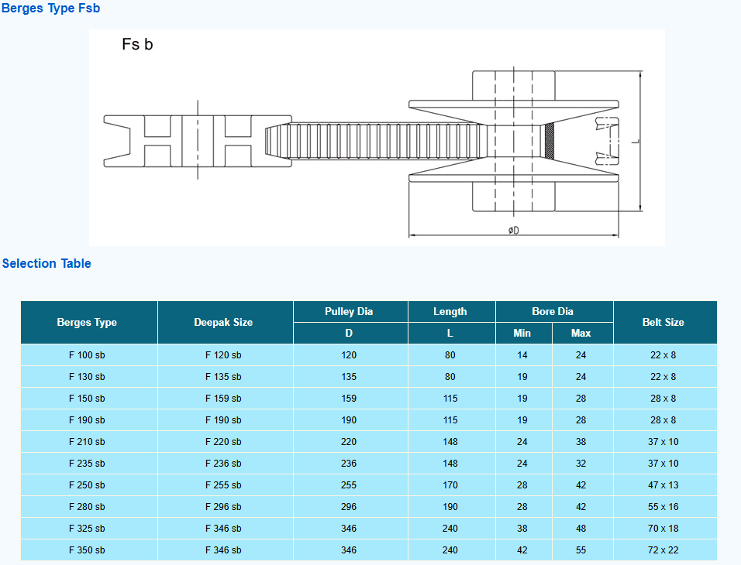Click the 'Berges Type Fsb' page heading
The image size is (741, 565).
(x=50, y=8)
